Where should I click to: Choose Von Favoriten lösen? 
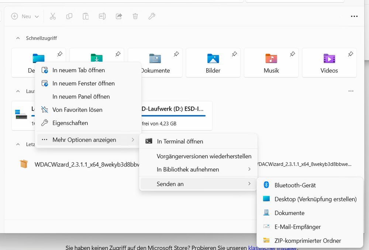click(x=88, y=110)
